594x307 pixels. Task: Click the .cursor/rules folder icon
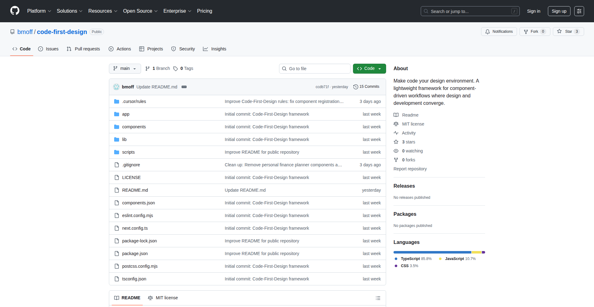[x=117, y=101]
